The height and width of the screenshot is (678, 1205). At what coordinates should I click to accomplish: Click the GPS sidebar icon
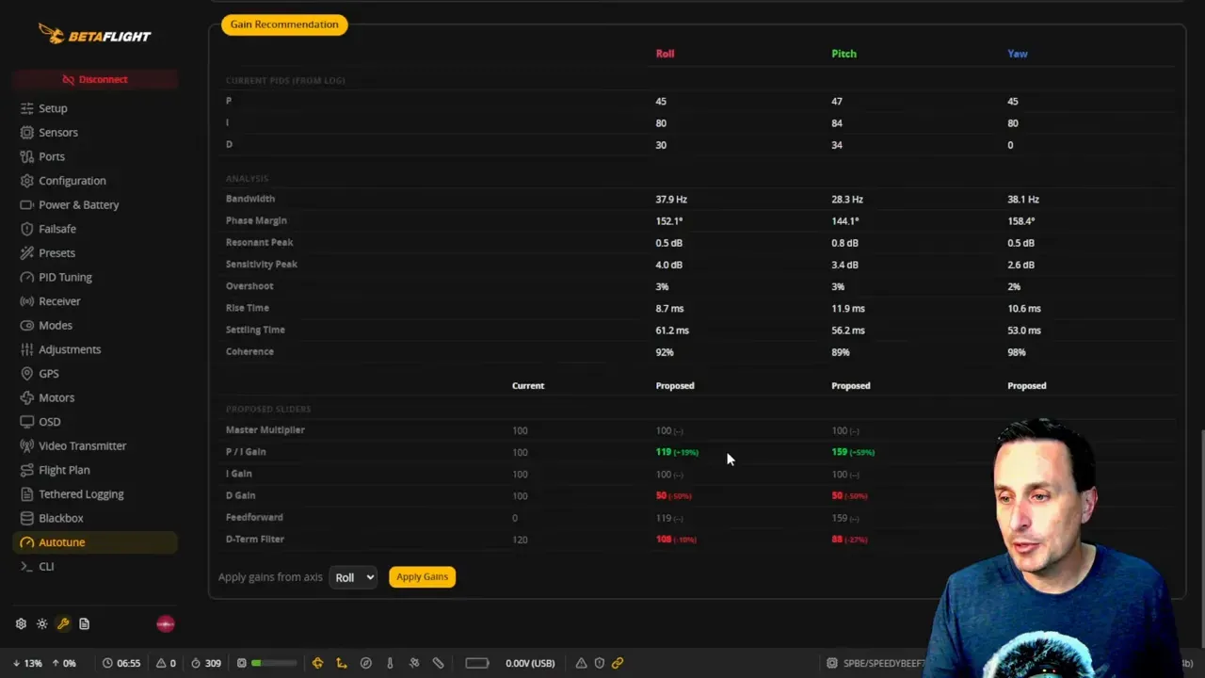[x=27, y=374]
